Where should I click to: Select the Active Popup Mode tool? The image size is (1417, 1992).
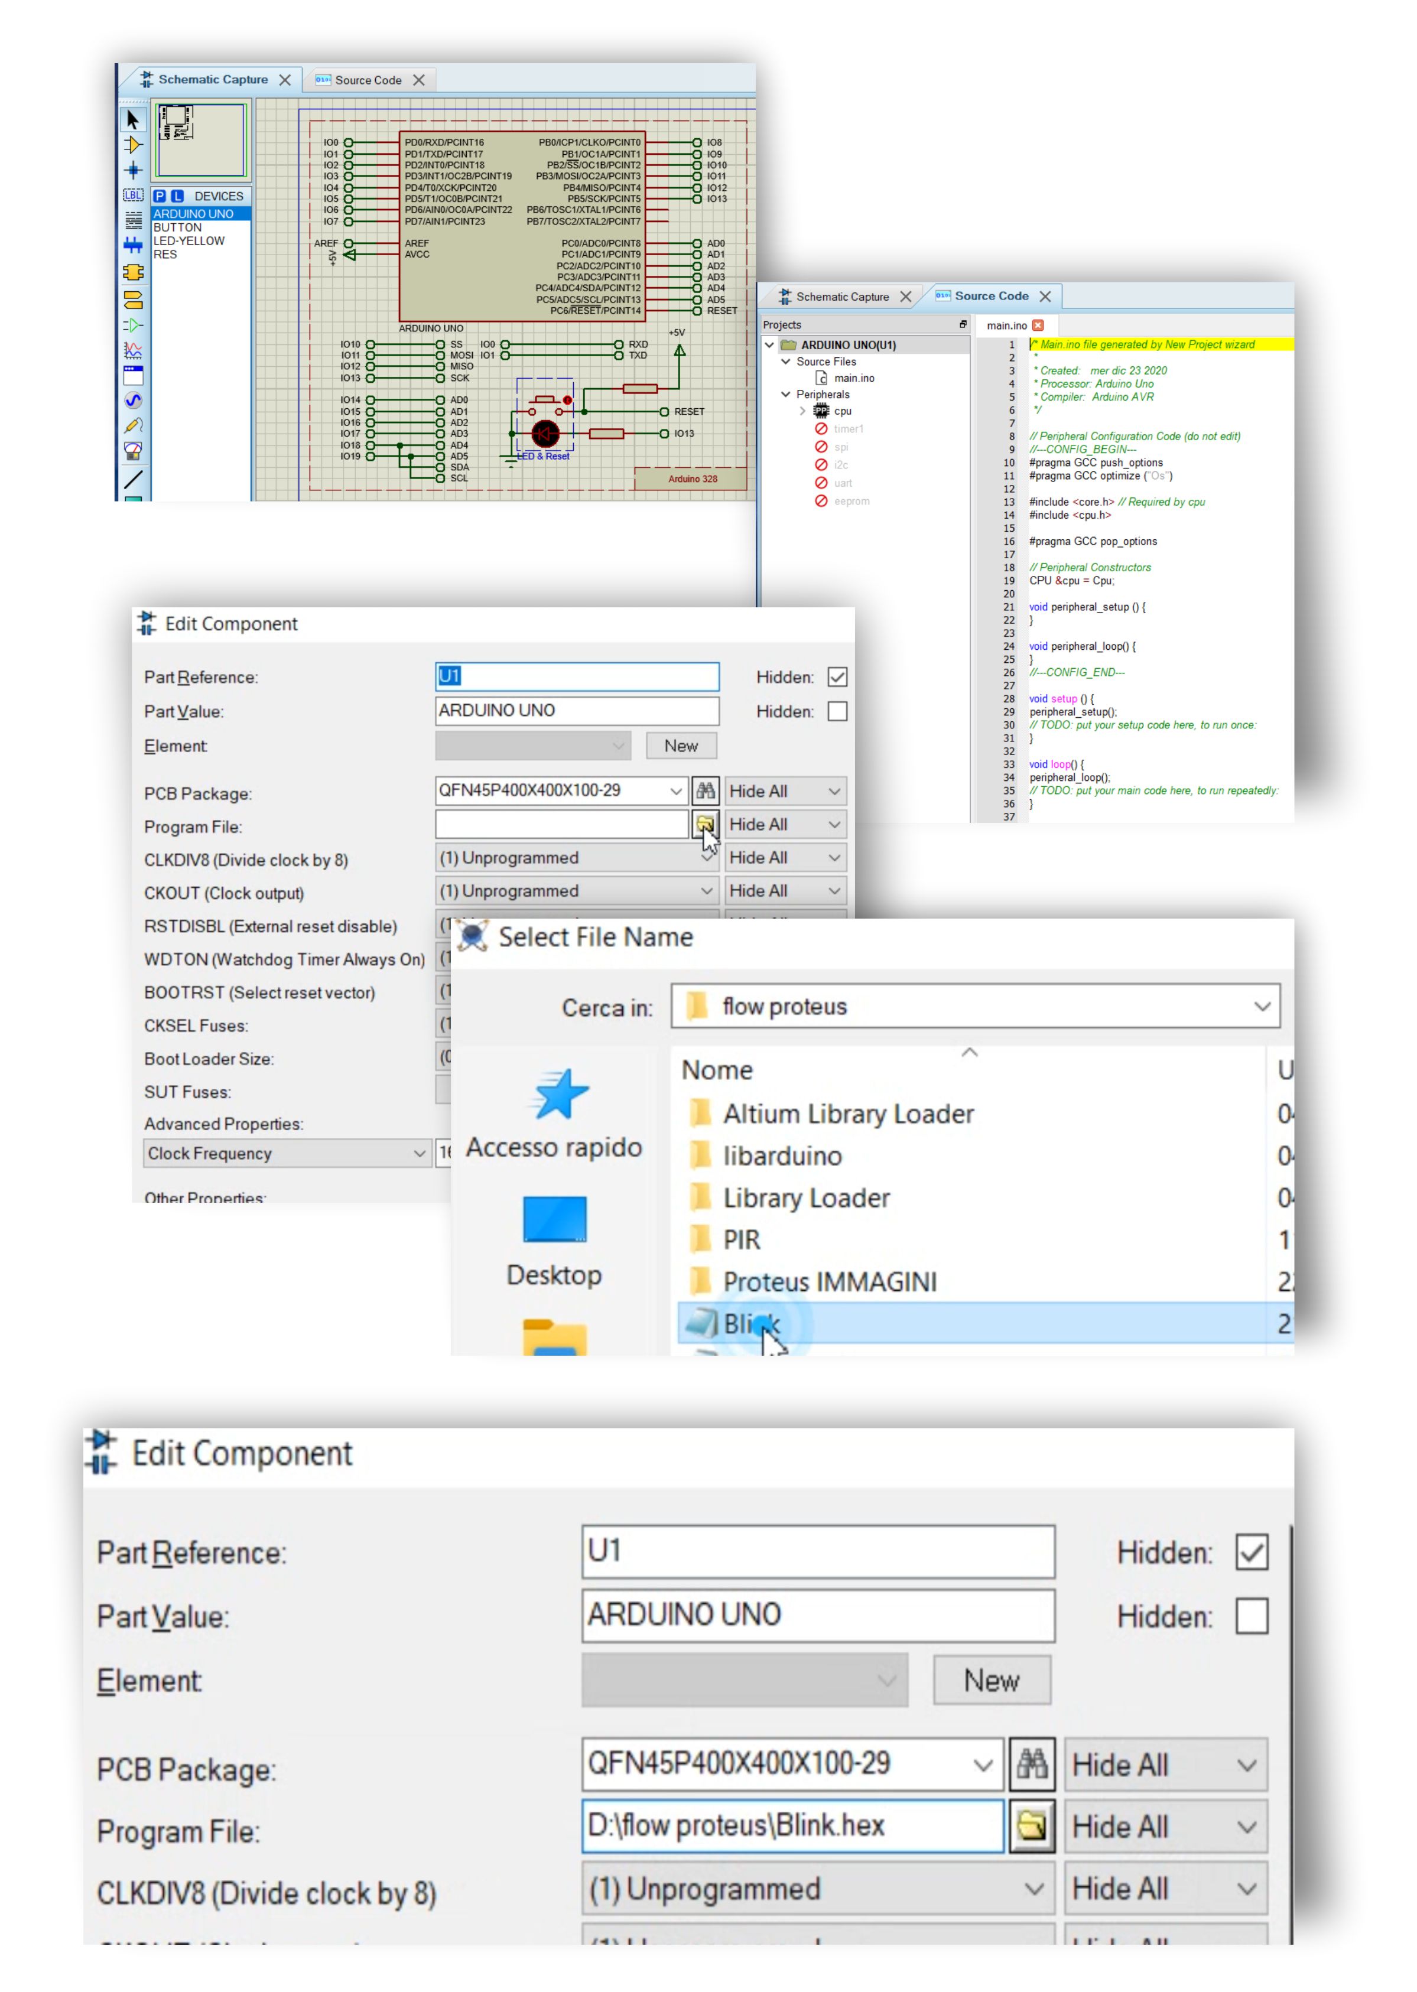tap(132, 376)
